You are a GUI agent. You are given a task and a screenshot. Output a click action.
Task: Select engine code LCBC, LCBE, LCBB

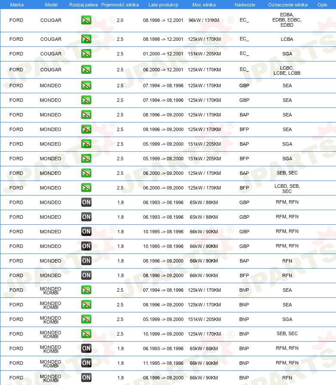pyautogui.click(x=287, y=70)
